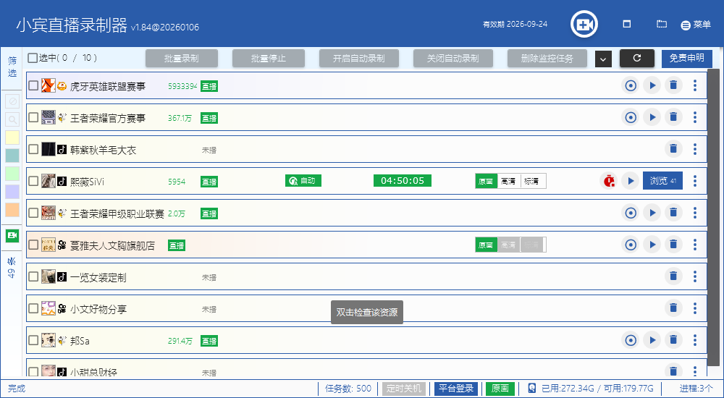
Task: Click 开启自动录制 button
Action: 359,59
